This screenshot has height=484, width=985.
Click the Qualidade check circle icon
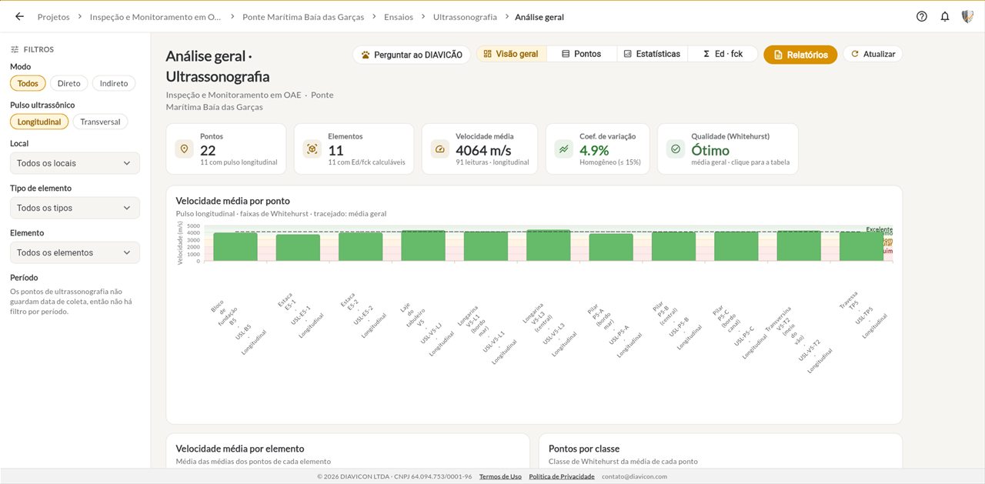tap(676, 149)
